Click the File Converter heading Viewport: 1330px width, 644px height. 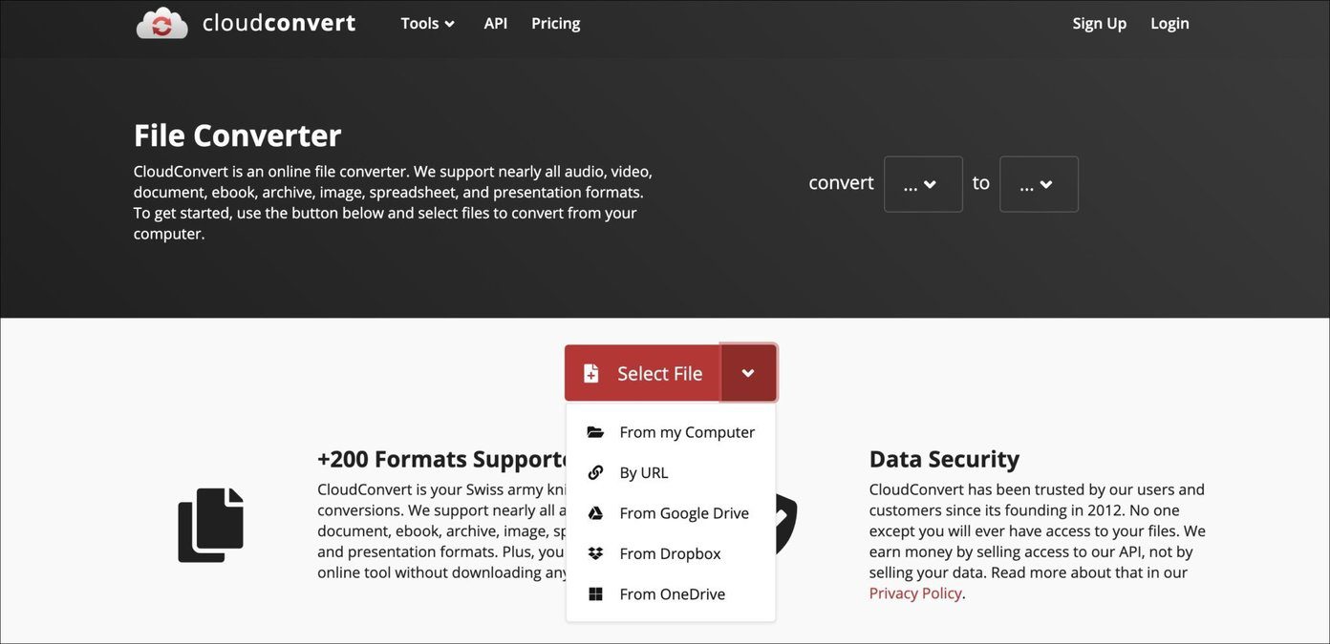(x=237, y=135)
